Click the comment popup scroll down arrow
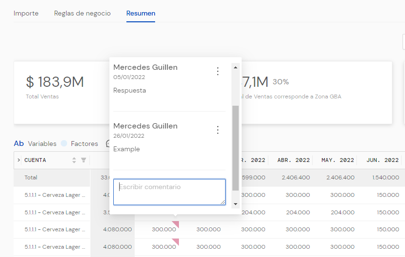Viewport: 405px width, 257px height. (235, 204)
